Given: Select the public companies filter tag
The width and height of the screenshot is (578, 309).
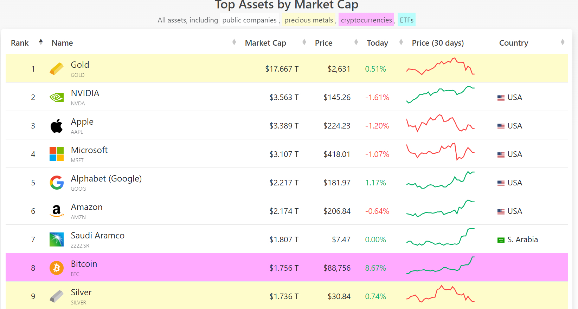Looking at the screenshot, I should (x=249, y=20).
